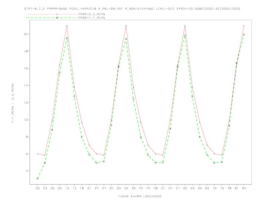Click the green circle marker in legend
This screenshot has height=205, width=266.
pos(57,18)
